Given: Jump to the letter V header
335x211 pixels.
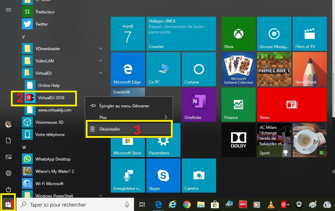Looking at the screenshot, I should pos(24,37).
